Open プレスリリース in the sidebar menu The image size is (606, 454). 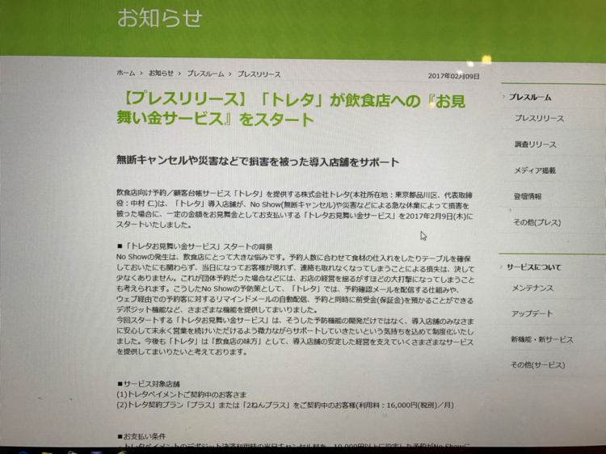coord(539,119)
